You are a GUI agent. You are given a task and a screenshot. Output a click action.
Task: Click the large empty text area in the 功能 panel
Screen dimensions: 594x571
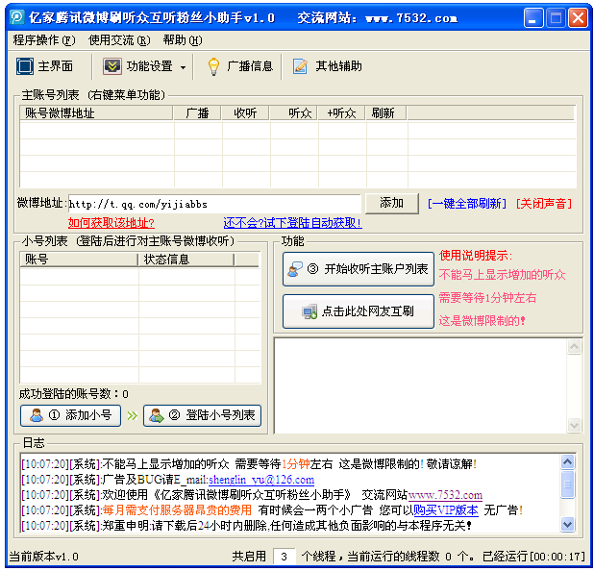click(420, 385)
